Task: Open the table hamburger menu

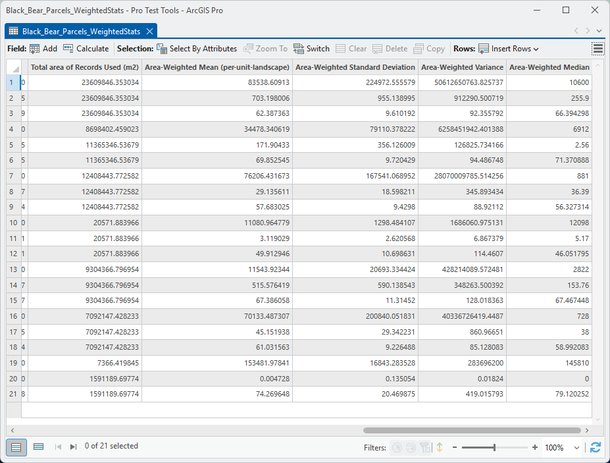Action: [598, 49]
